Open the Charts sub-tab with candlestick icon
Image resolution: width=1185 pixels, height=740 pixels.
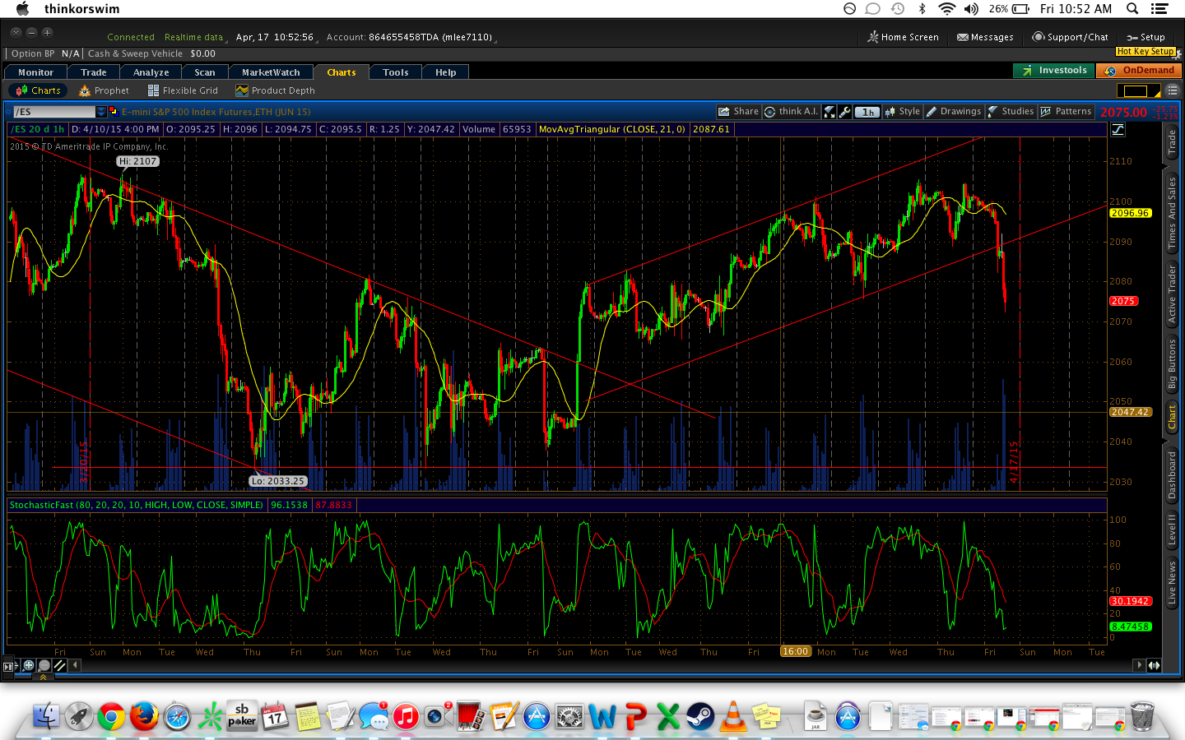[x=38, y=90]
